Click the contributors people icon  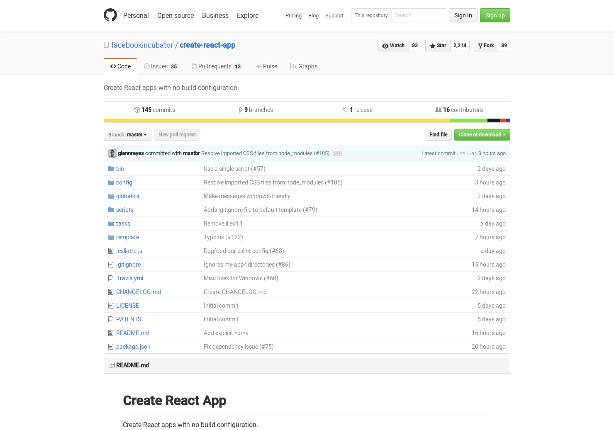[439, 109]
